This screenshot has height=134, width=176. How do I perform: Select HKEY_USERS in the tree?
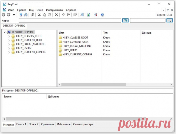(23, 48)
